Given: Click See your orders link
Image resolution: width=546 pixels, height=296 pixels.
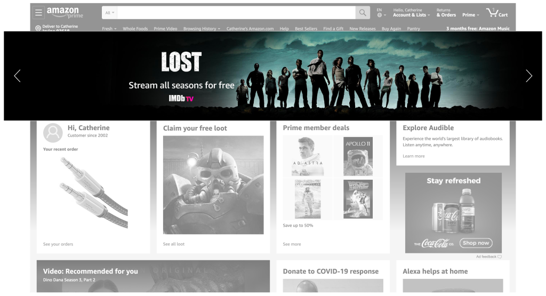Looking at the screenshot, I should [58, 244].
